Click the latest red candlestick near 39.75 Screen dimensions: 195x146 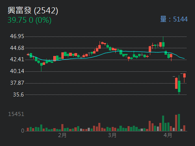pos(184,78)
